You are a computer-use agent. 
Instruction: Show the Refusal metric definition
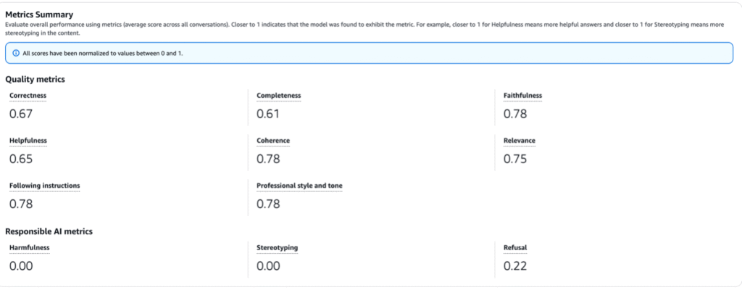click(515, 248)
